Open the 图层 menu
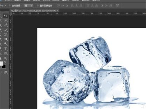The image size is (146, 109). pos(36,1)
